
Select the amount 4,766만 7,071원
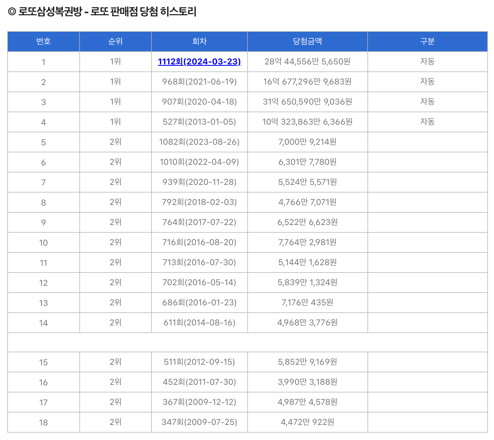point(307,202)
